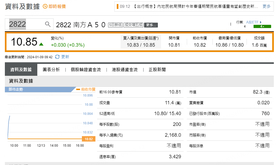Click the green industry rise bar
The width and height of the screenshot is (276, 165).
click(262, 26)
